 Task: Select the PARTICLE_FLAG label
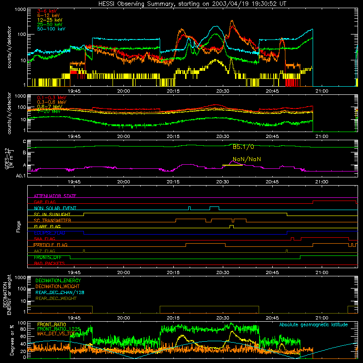(51, 245)
